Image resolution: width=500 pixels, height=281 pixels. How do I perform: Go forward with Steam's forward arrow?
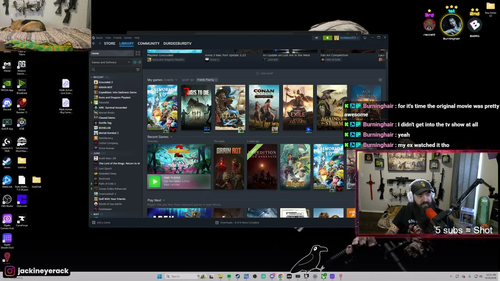(x=99, y=43)
